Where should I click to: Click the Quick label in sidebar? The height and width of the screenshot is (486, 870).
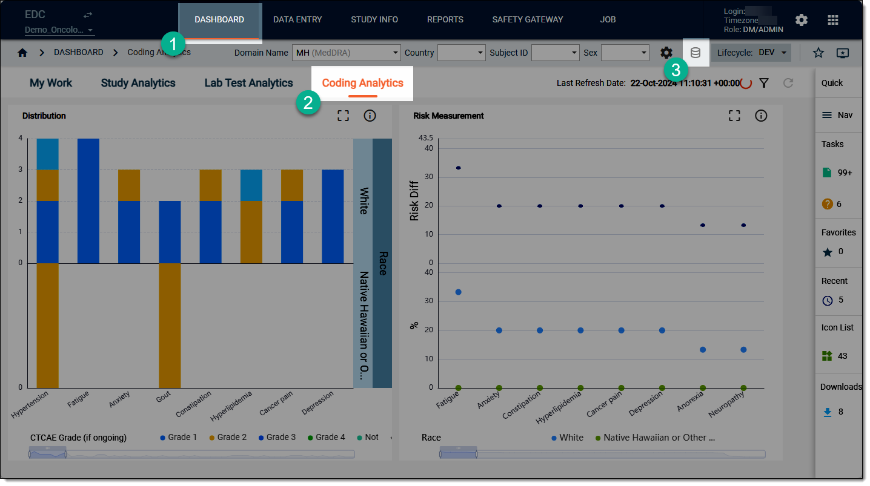click(832, 83)
